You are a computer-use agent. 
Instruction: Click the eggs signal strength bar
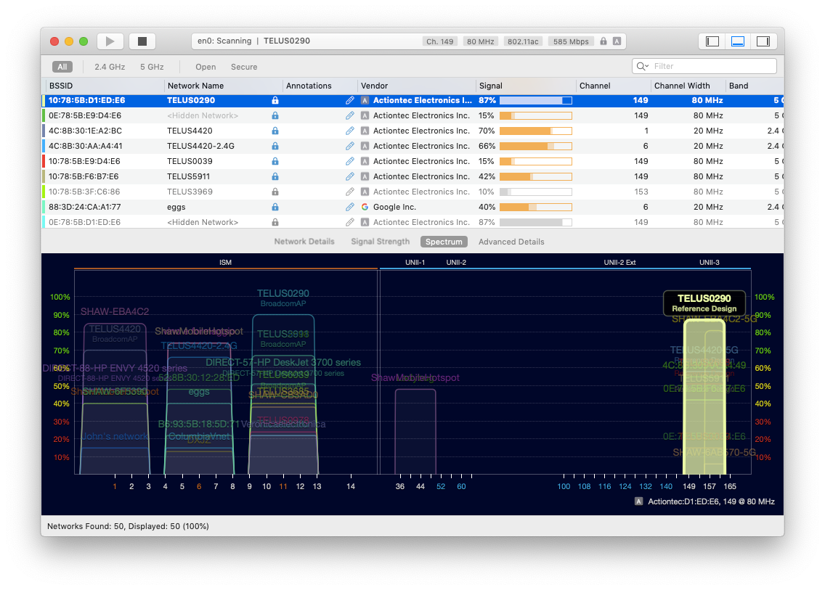click(536, 207)
